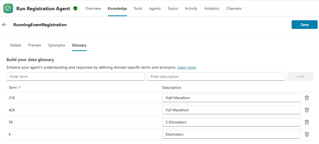Delete the 21K glossary term
The image size is (319, 144).
tap(307, 98)
